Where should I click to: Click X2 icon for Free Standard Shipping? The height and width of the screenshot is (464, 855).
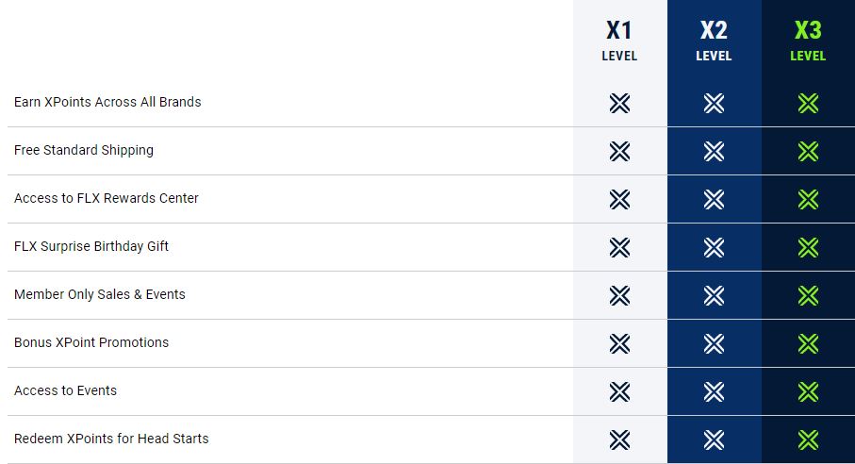pyautogui.click(x=714, y=151)
